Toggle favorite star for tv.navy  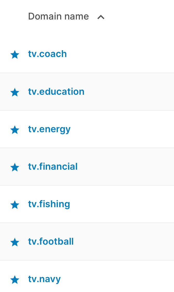pos(15,280)
